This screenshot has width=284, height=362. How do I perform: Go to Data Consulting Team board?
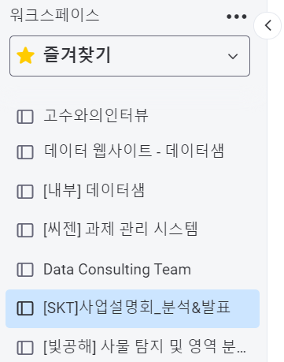click(x=132, y=270)
